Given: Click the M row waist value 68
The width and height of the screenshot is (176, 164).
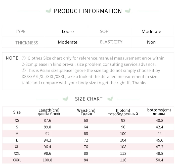Looking at the screenshot, I should (86, 134).
